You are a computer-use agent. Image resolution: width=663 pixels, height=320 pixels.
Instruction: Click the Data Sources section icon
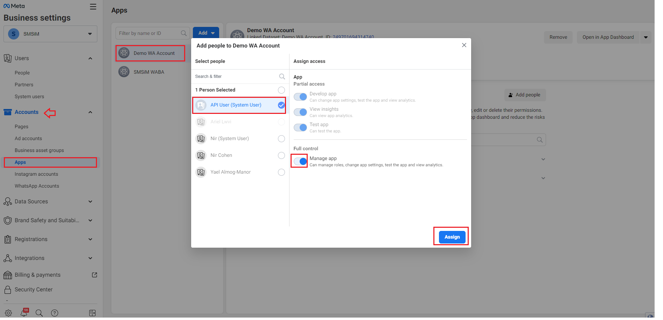(7, 202)
